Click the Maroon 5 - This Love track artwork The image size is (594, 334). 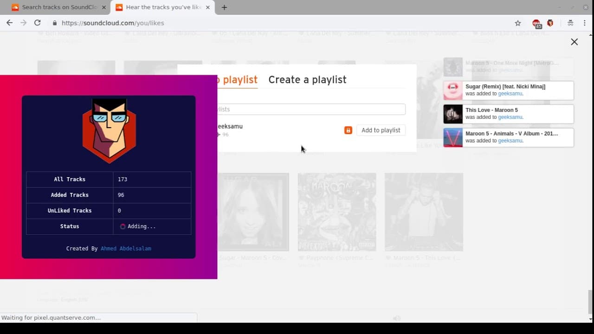(424, 212)
